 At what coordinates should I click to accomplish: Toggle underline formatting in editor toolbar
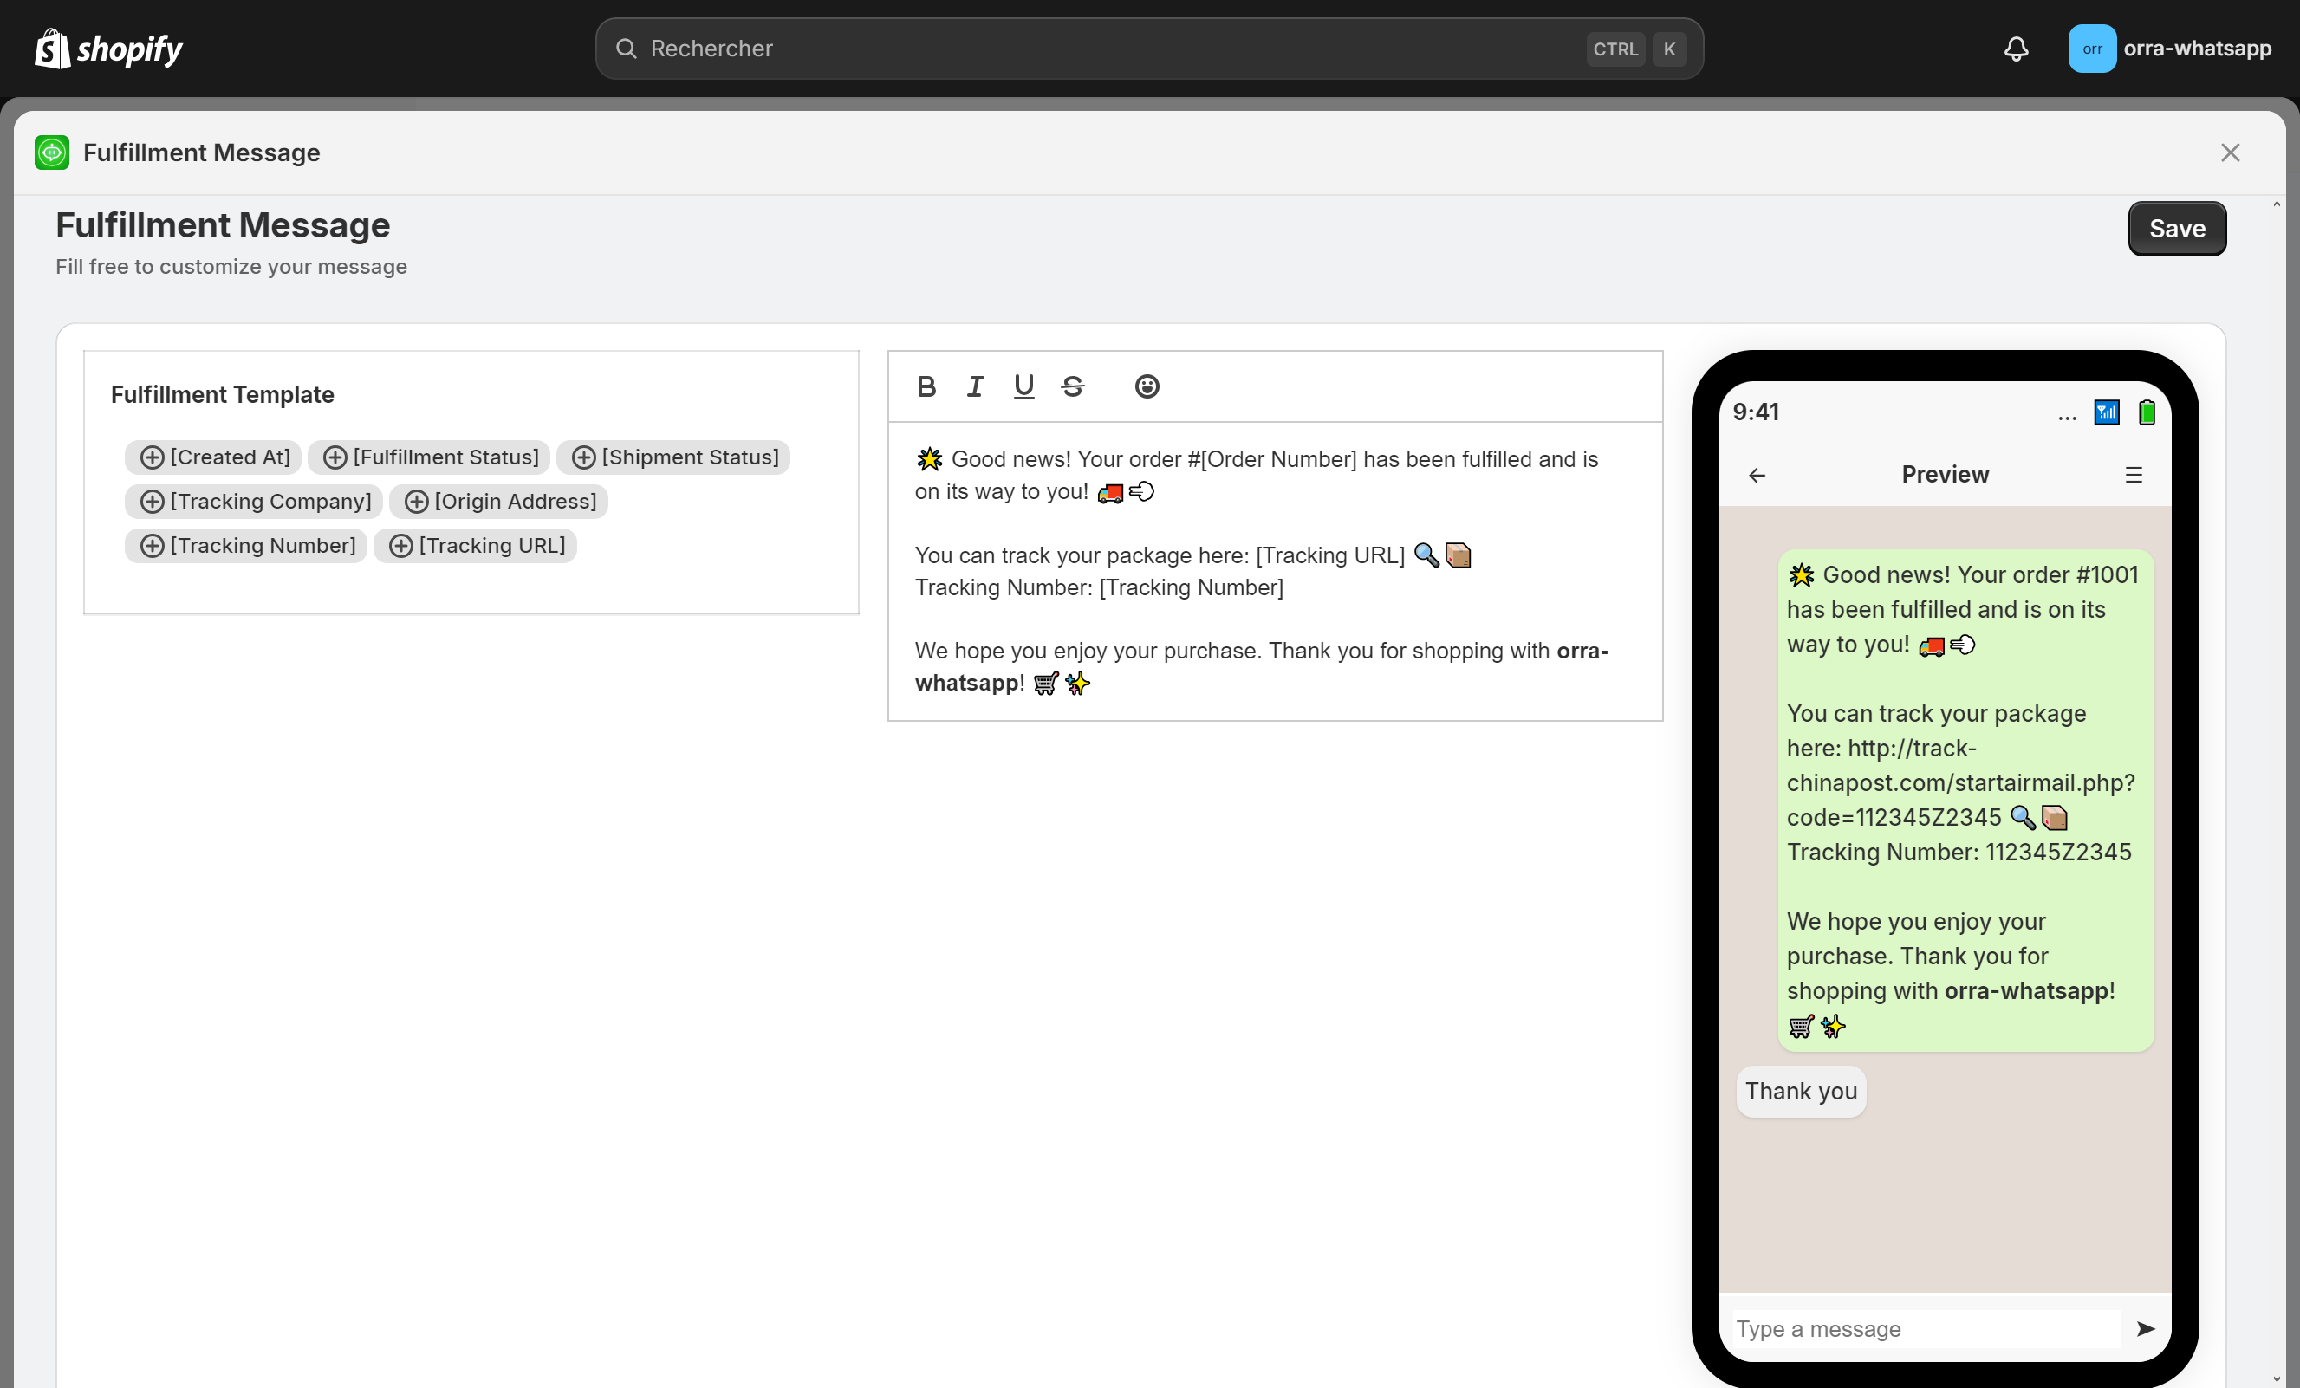point(1024,386)
